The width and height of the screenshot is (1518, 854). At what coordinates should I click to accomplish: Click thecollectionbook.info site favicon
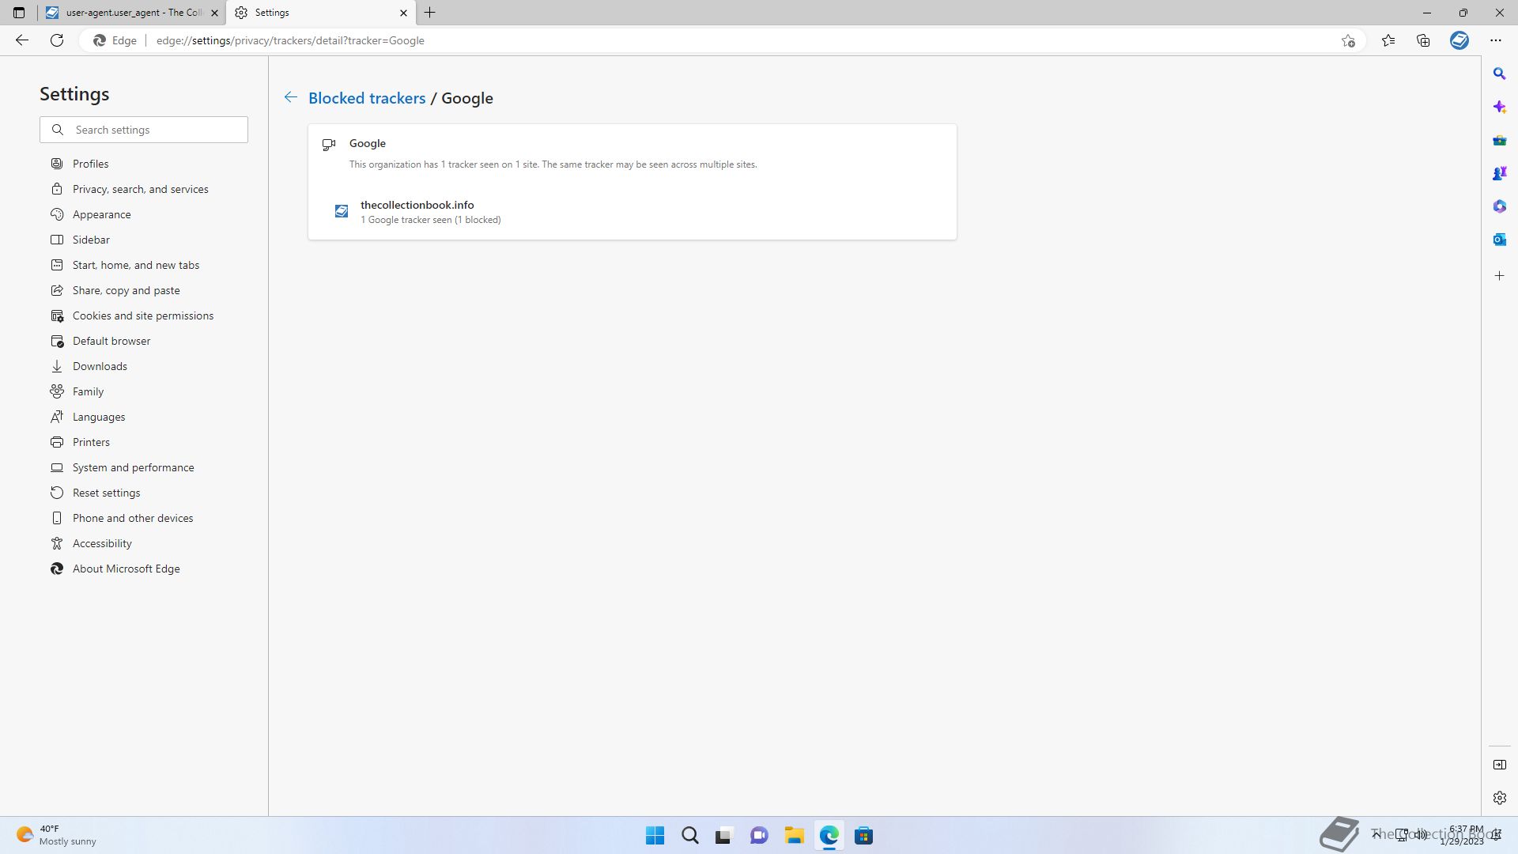point(342,211)
